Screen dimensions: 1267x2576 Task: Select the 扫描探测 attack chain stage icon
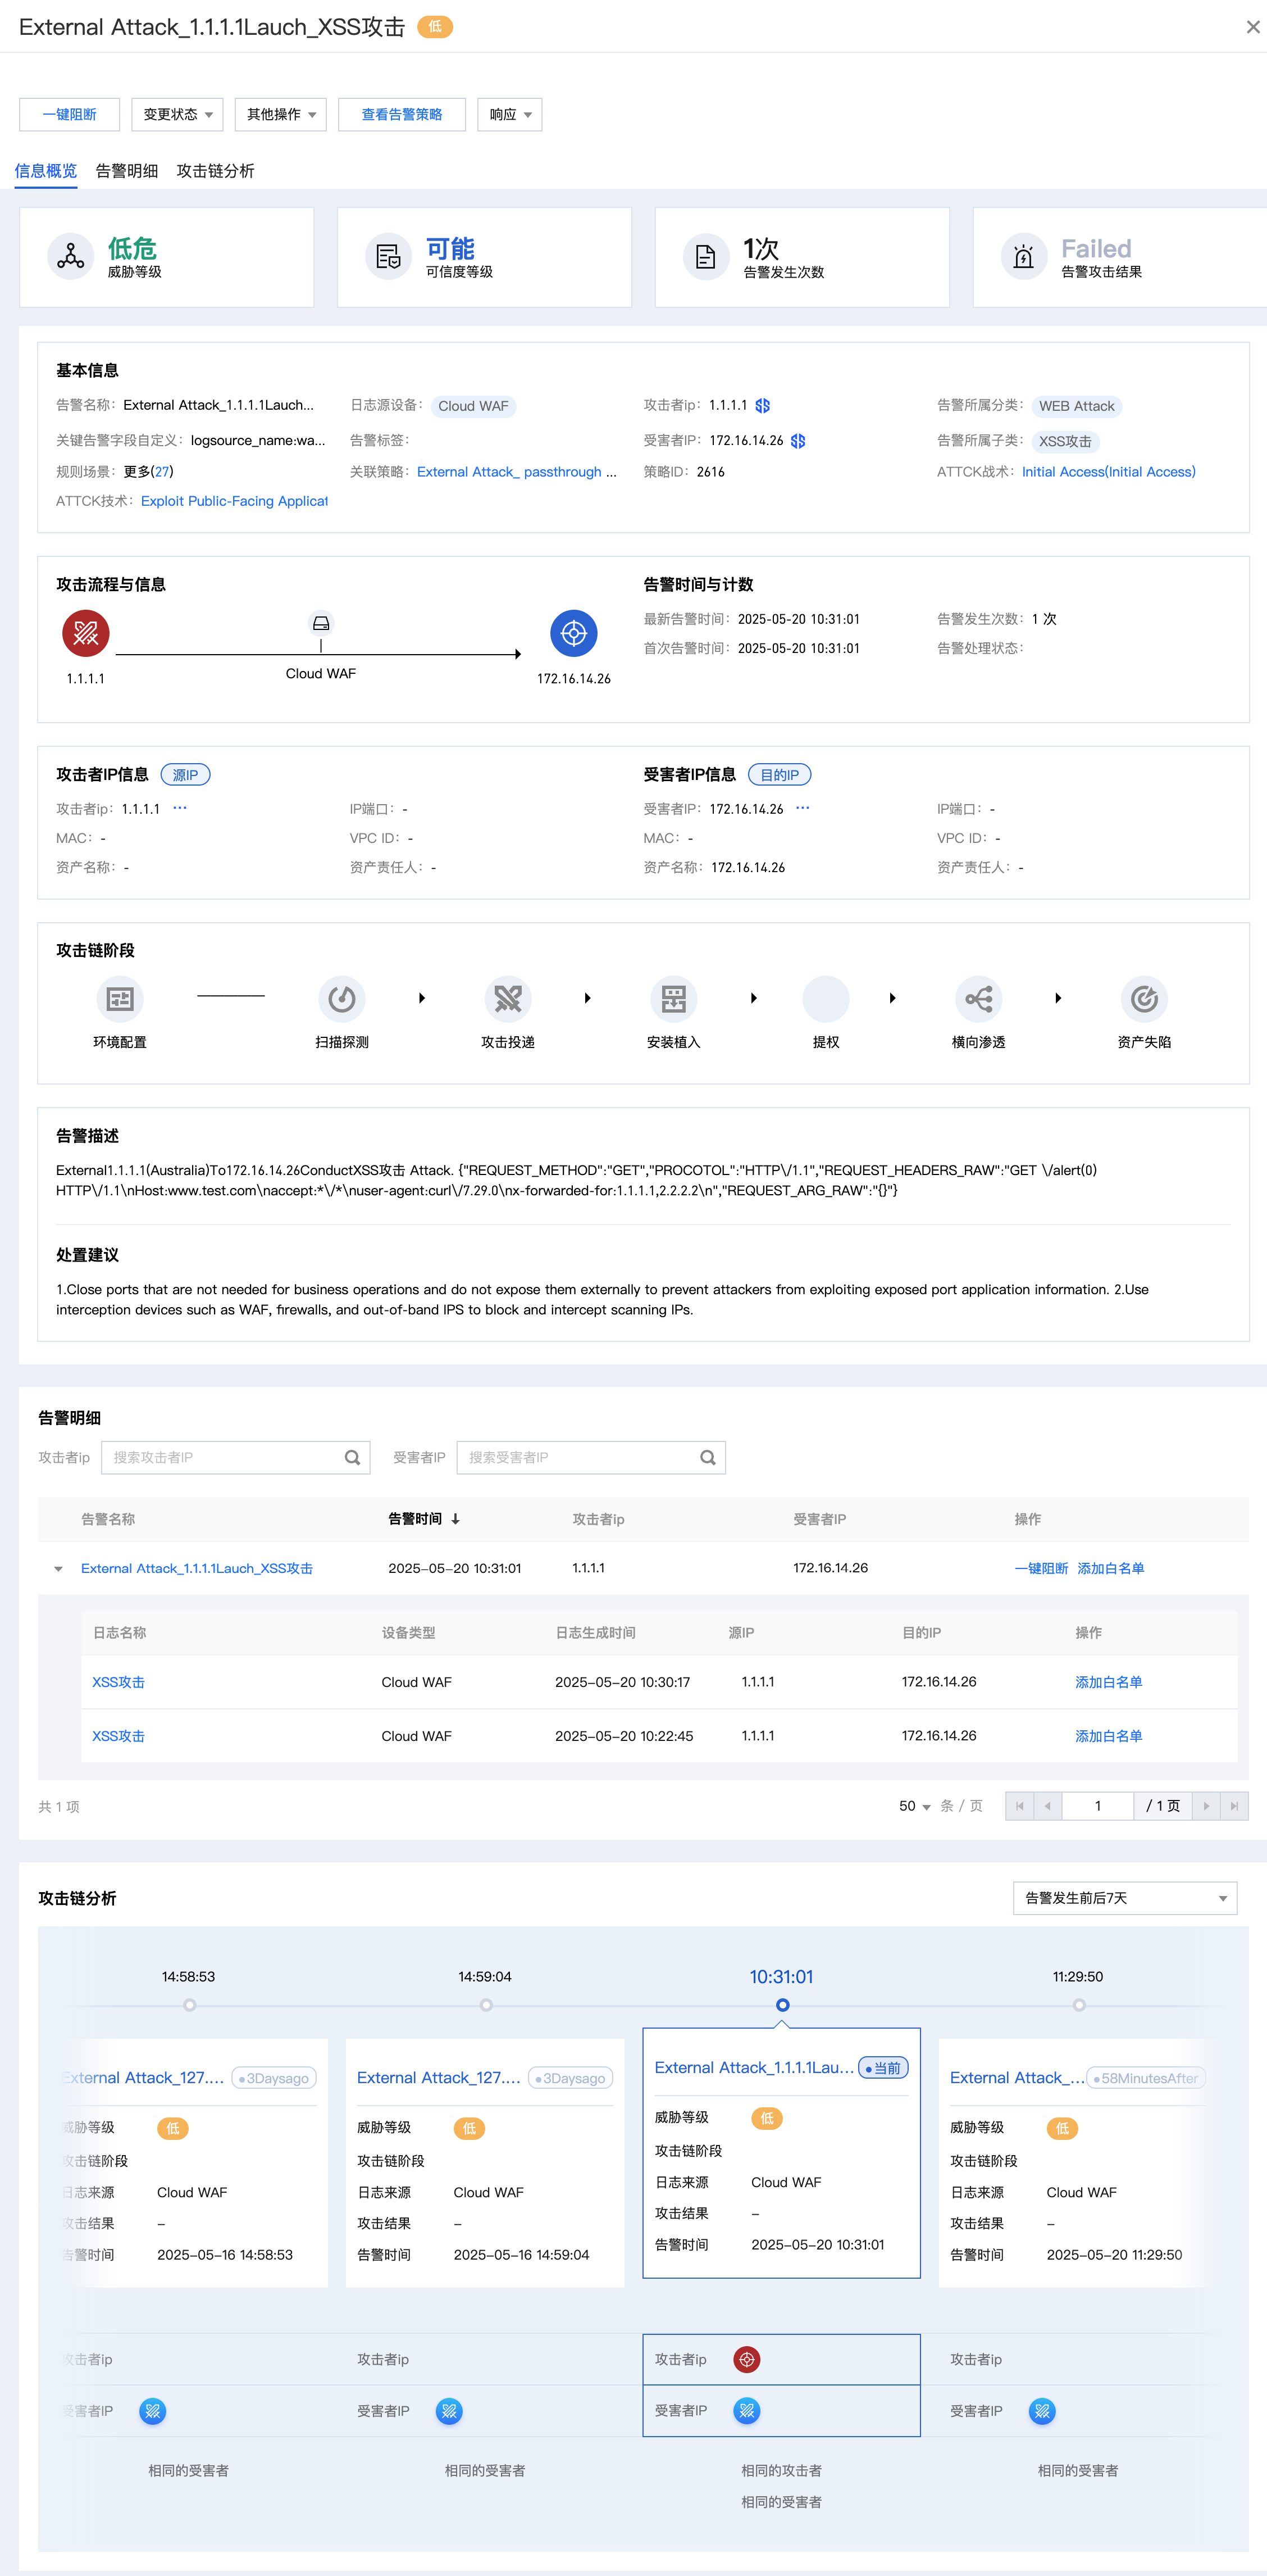341,998
